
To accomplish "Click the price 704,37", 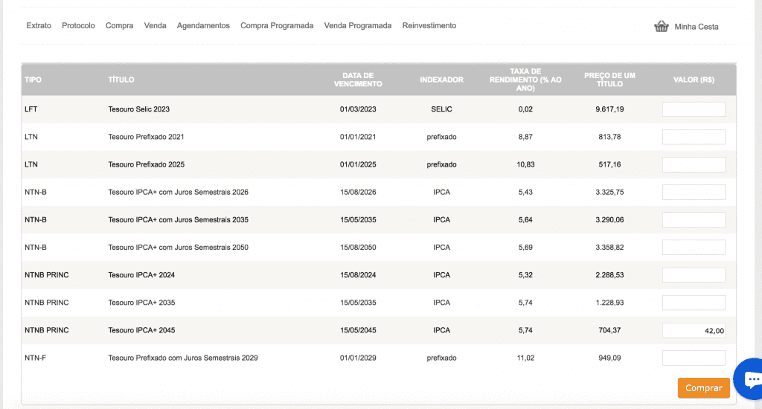I will click(609, 330).
